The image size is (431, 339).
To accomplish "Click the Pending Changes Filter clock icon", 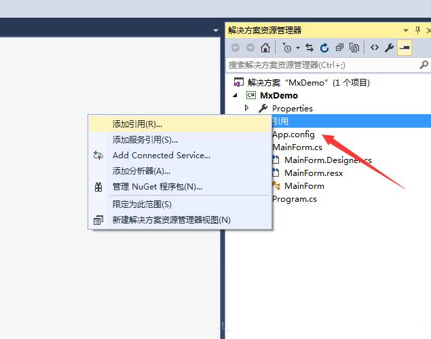I will coord(288,48).
